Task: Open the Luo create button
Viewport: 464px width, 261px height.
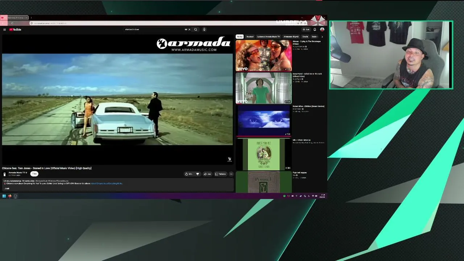Action: [x=306, y=30]
